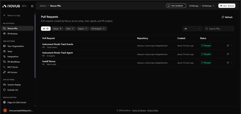Click the Admin breadcrumb link
Viewport: 241px width, 114px height.
click(43, 6)
